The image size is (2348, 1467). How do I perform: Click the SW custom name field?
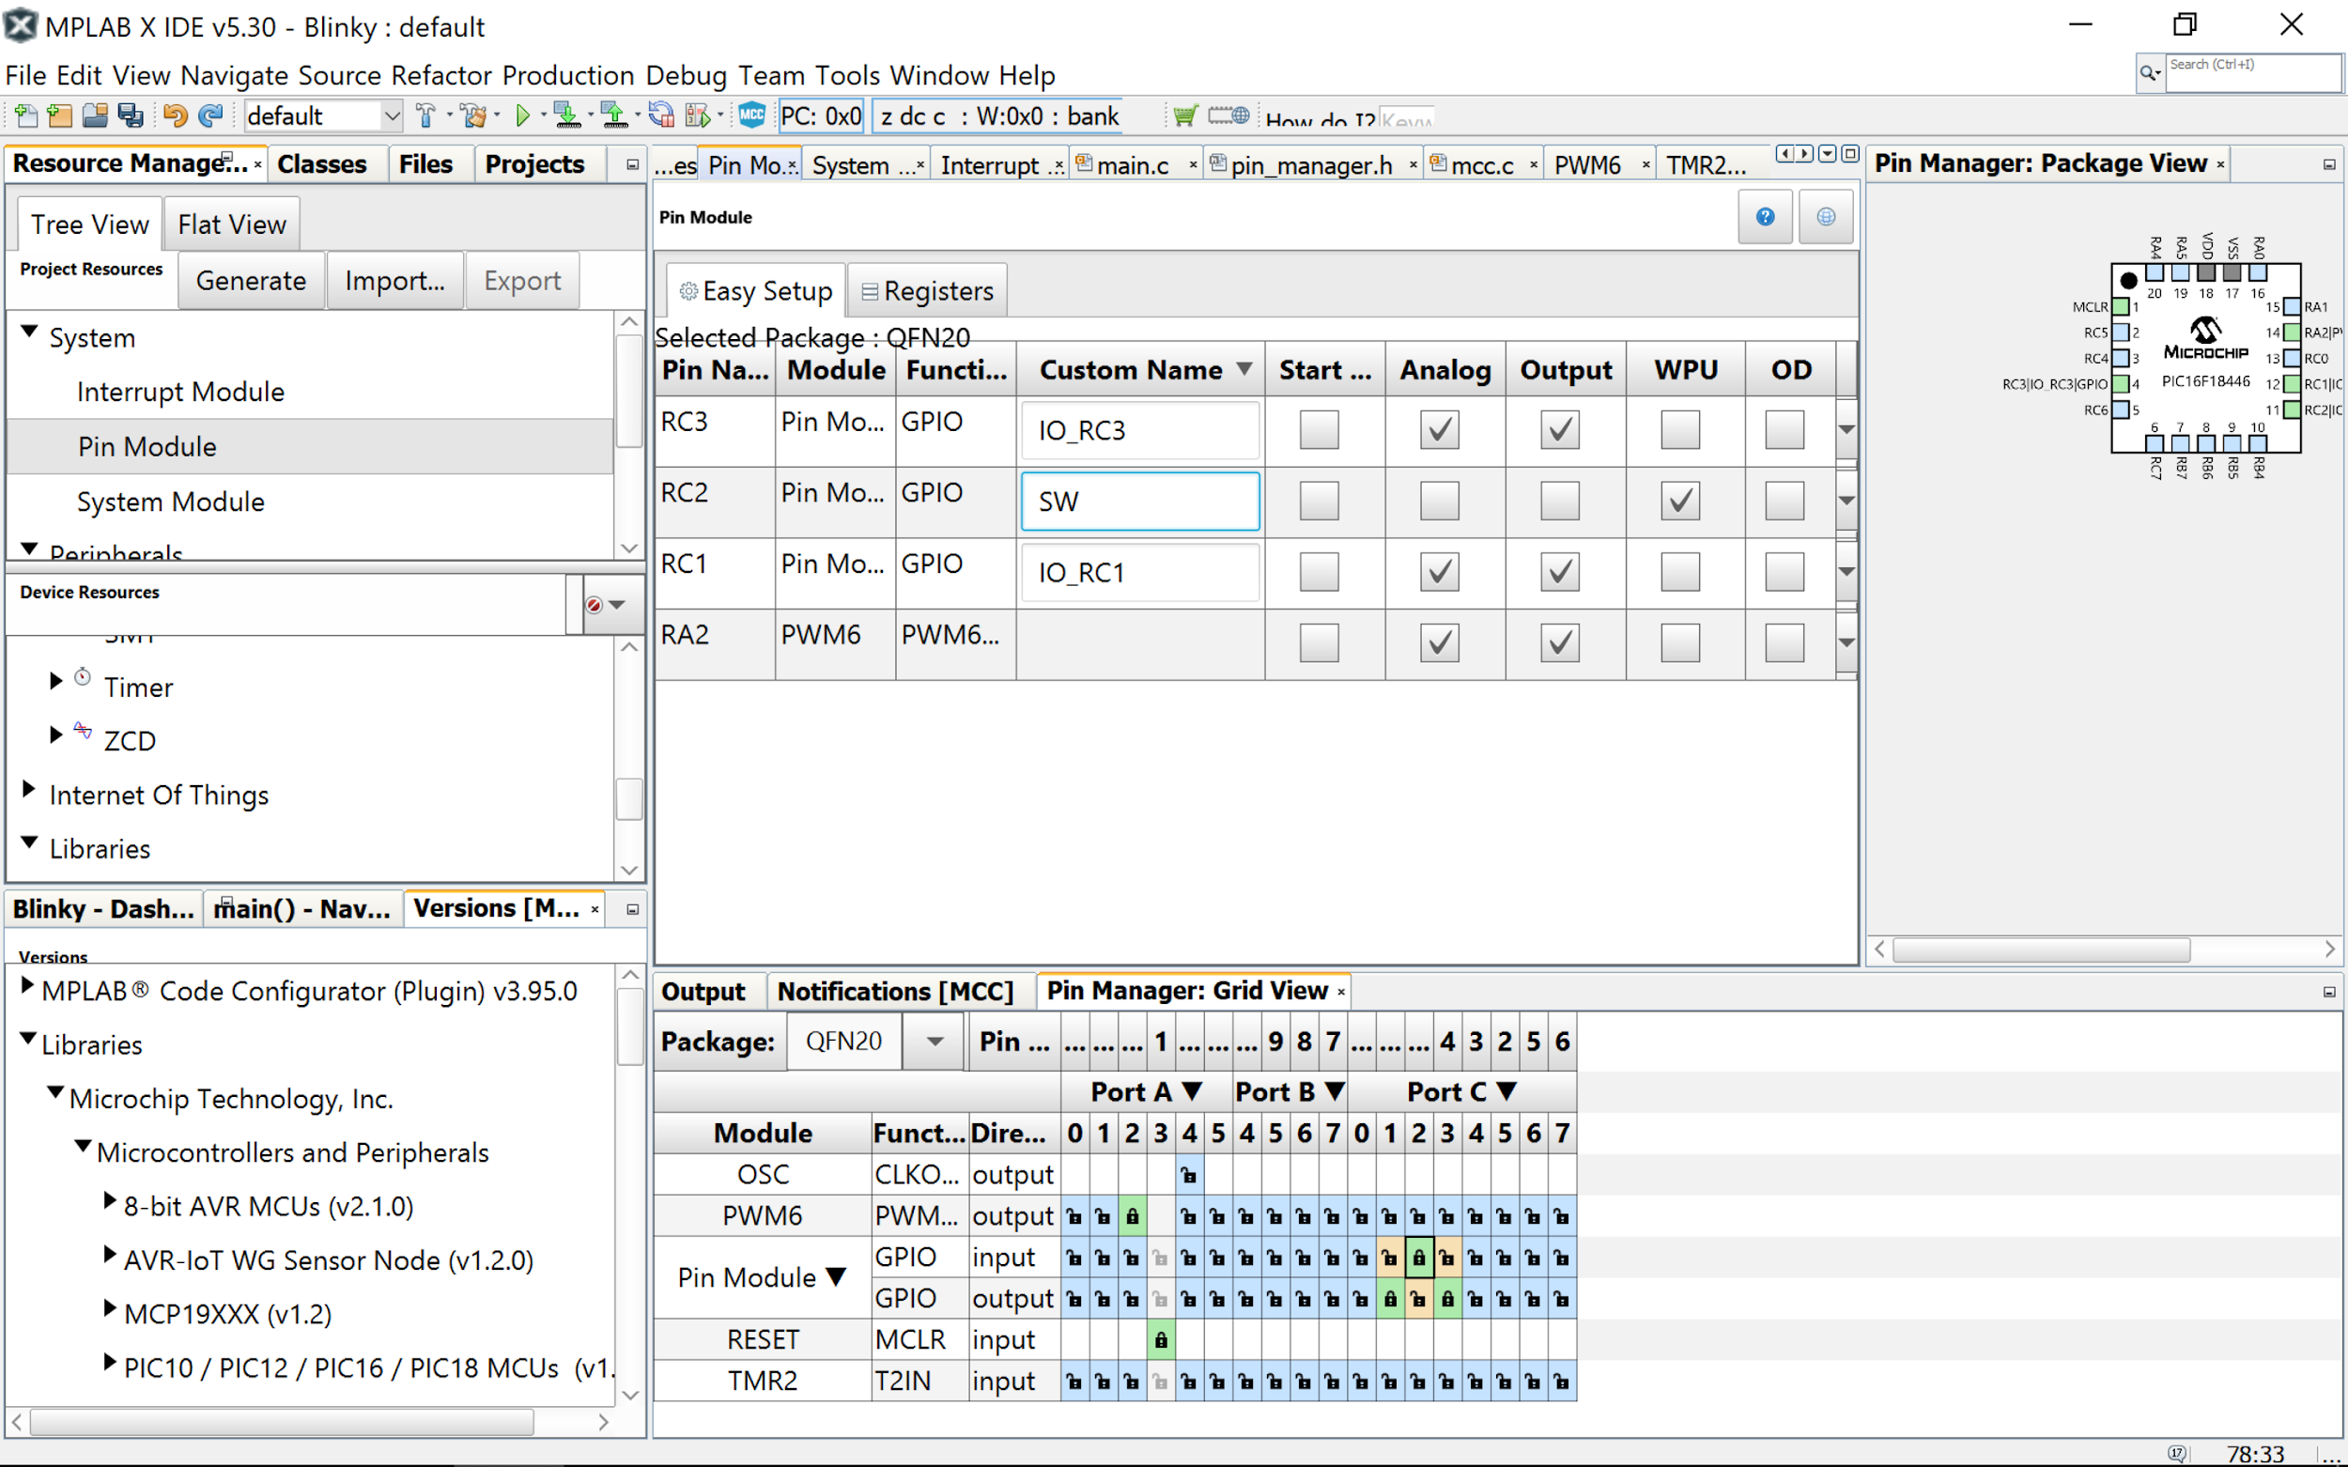click(x=1140, y=502)
